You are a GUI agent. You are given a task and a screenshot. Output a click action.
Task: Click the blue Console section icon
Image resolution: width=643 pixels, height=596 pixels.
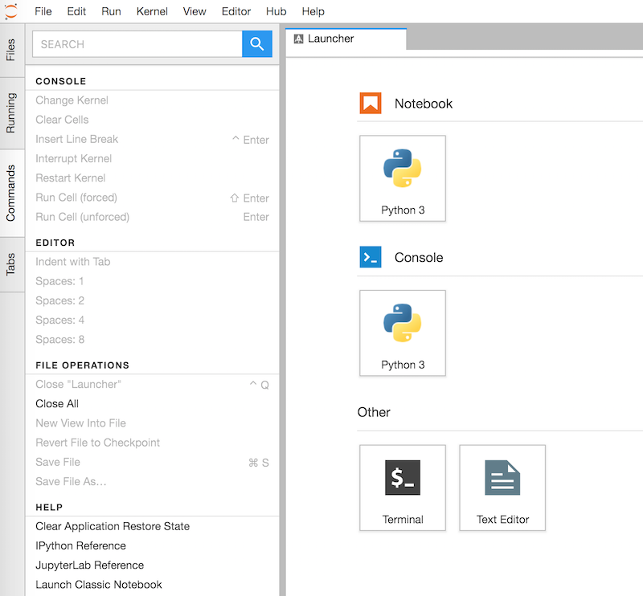(x=370, y=257)
